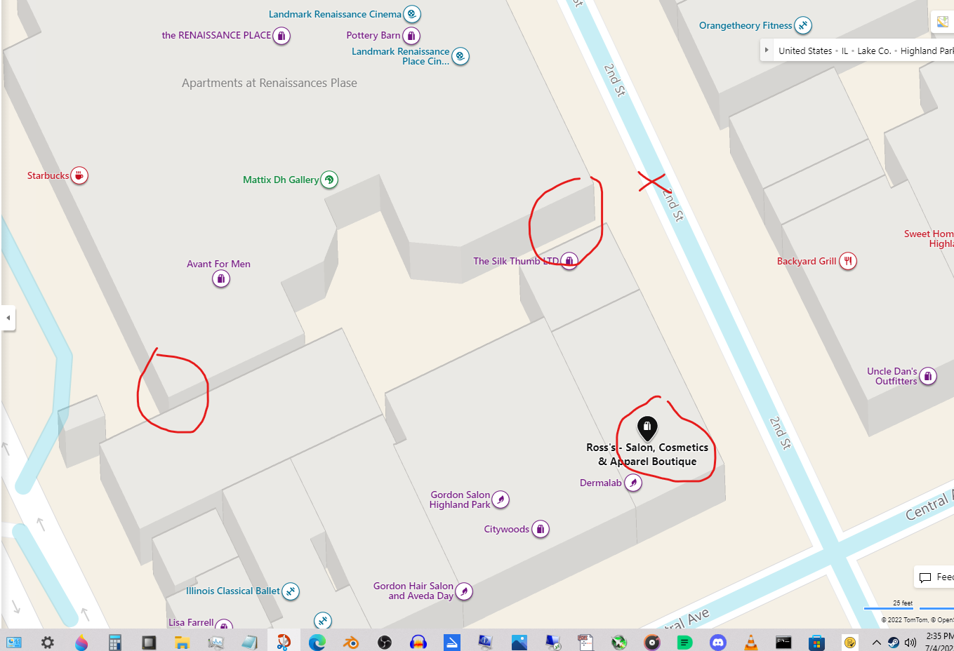Open Microsoft Store from the taskbar
The height and width of the screenshot is (651, 954).
[x=816, y=642]
